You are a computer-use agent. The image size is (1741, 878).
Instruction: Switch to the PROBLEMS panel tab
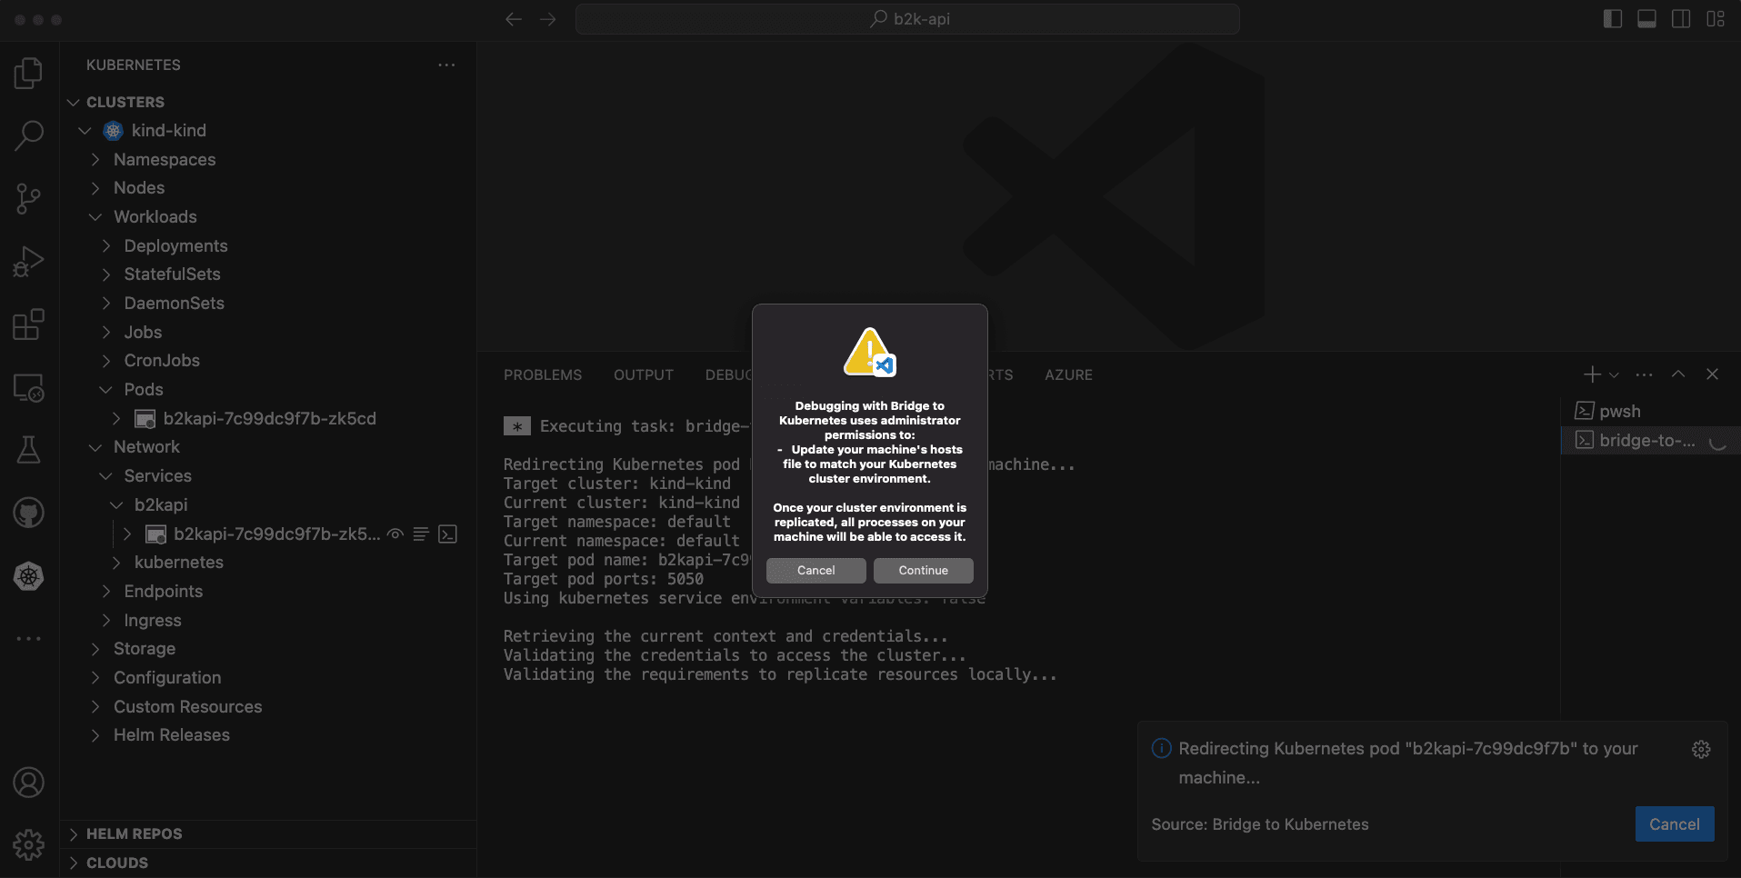coord(543,374)
